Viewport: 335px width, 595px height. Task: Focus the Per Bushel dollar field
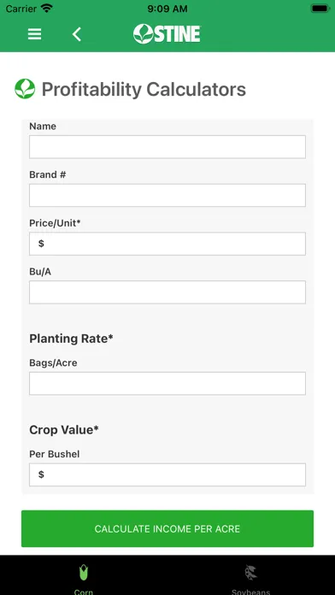pyautogui.click(x=167, y=474)
